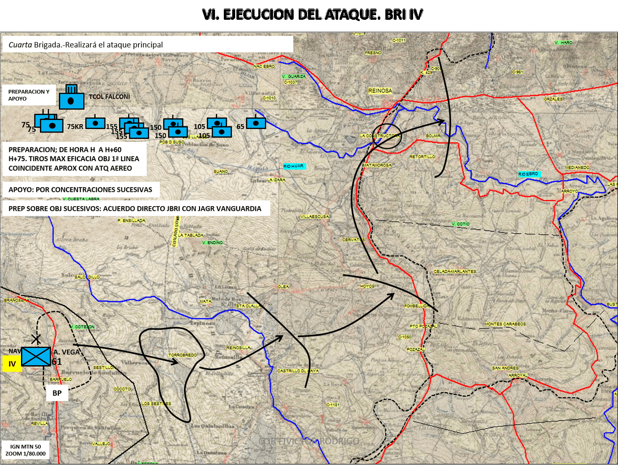Select the frontmost 105 artillery symbol
618x465 pixels.
[x=222, y=131]
